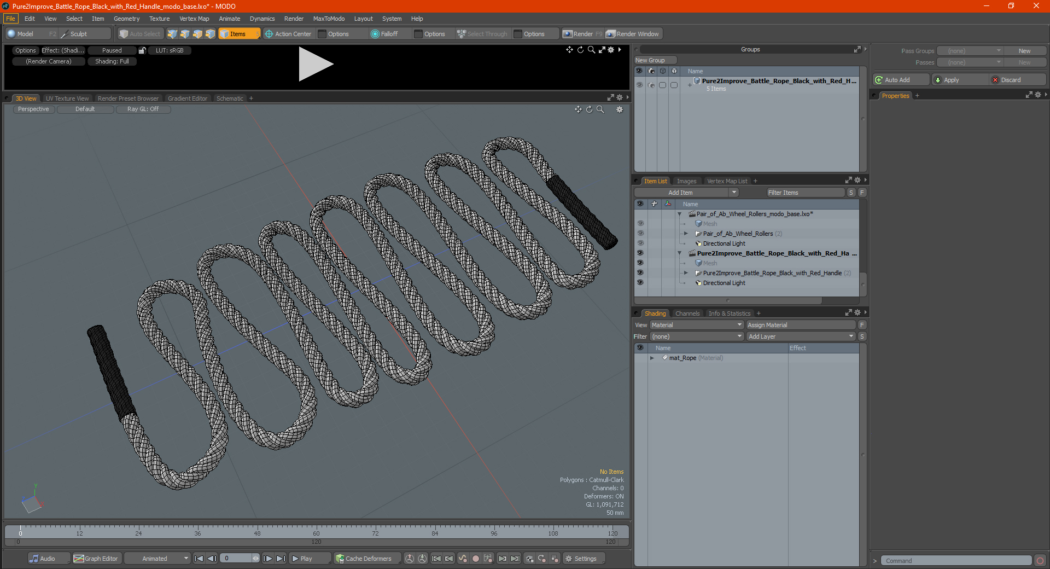Toggle the record keyframe dot icon
The image size is (1050, 569).
[476, 559]
